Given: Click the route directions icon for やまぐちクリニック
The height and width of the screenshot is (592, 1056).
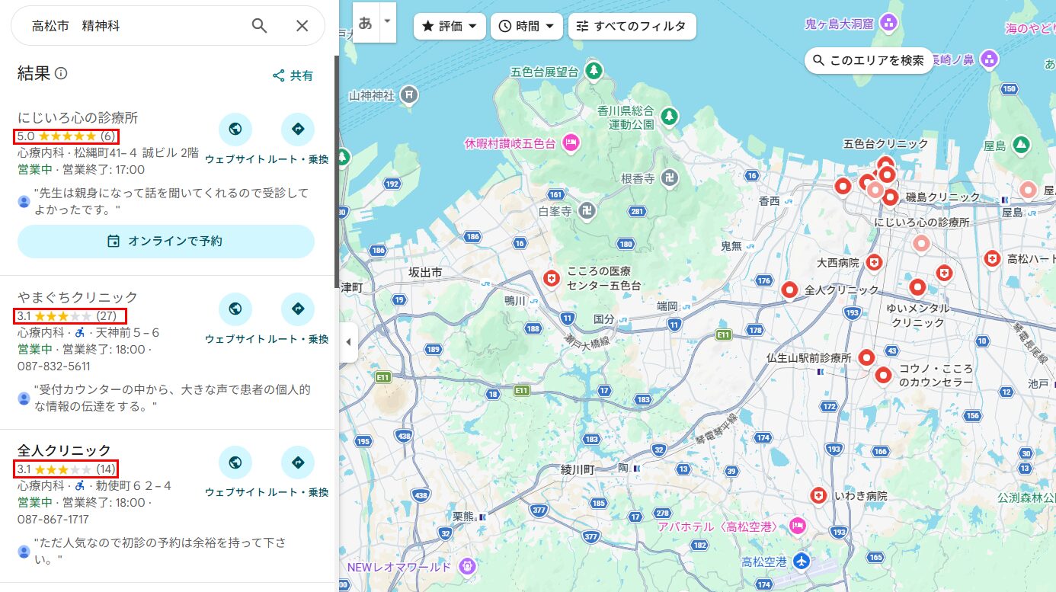Looking at the screenshot, I should 298,309.
